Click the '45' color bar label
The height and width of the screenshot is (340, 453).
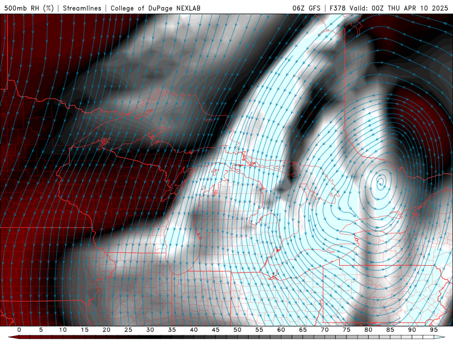pyautogui.click(x=216, y=330)
